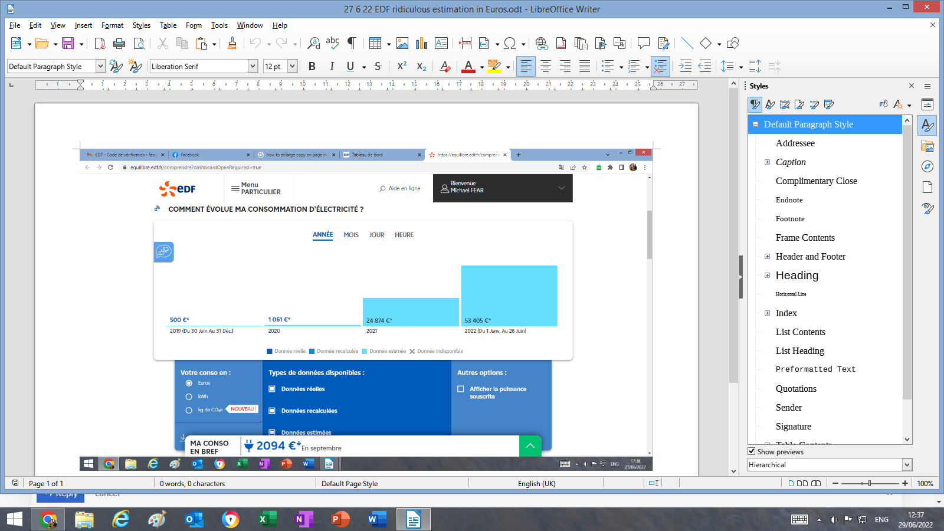The width and height of the screenshot is (944, 531).
Task: Expand the Caption style tree
Action: click(x=767, y=162)
